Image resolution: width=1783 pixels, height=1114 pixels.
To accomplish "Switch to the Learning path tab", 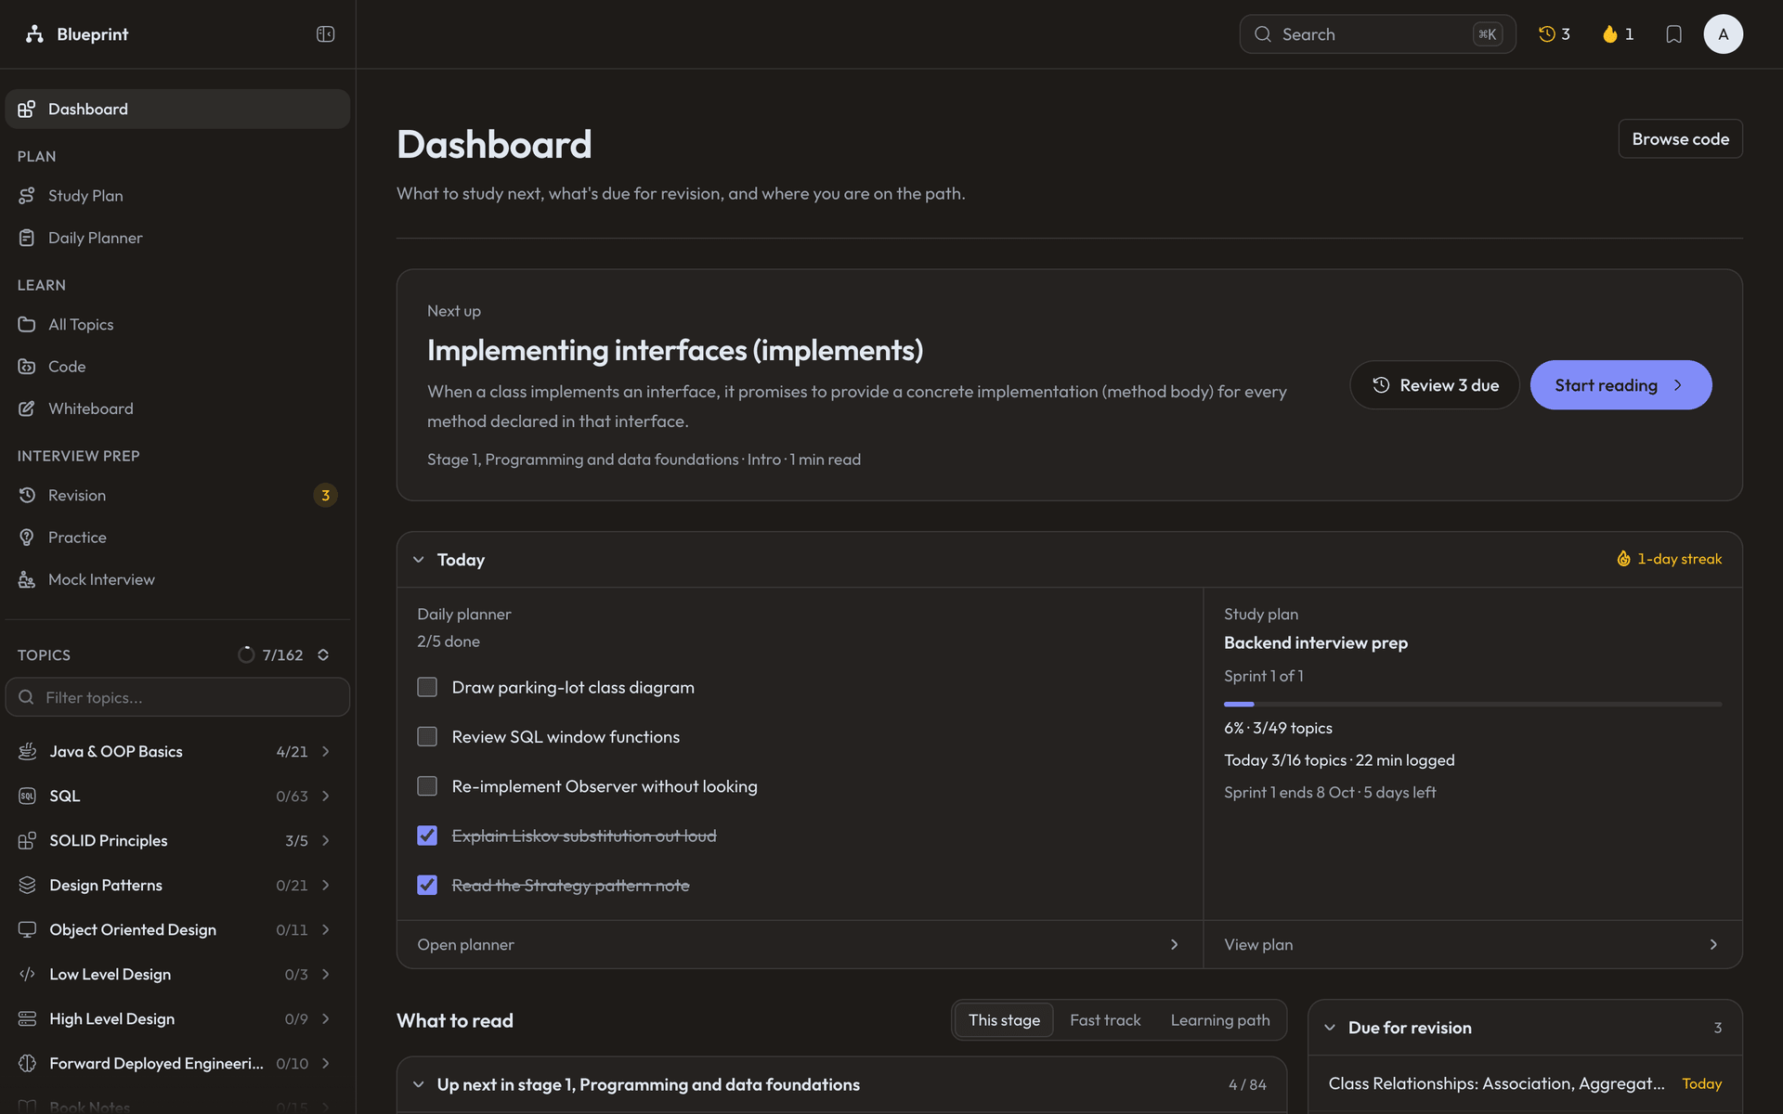I will click(x=1220, y=1020).
